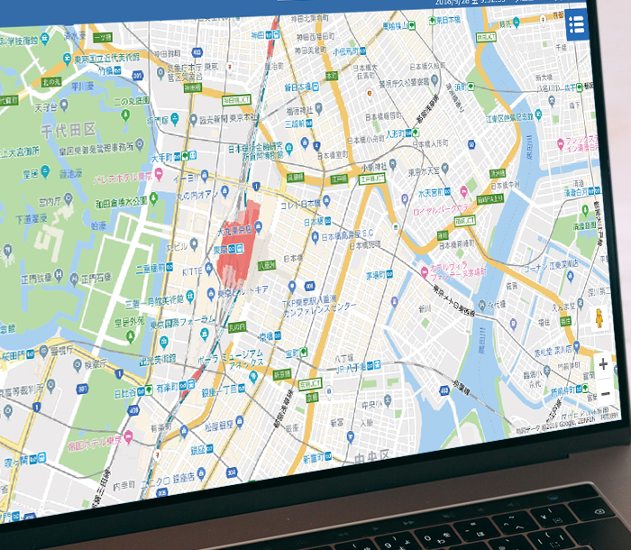This screenshot has height=550, width=631.
Task: Click the 天守台 location pin
Action: (64, 105)
